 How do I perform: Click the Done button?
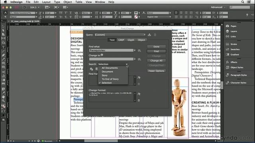click(x=156, y=47)
